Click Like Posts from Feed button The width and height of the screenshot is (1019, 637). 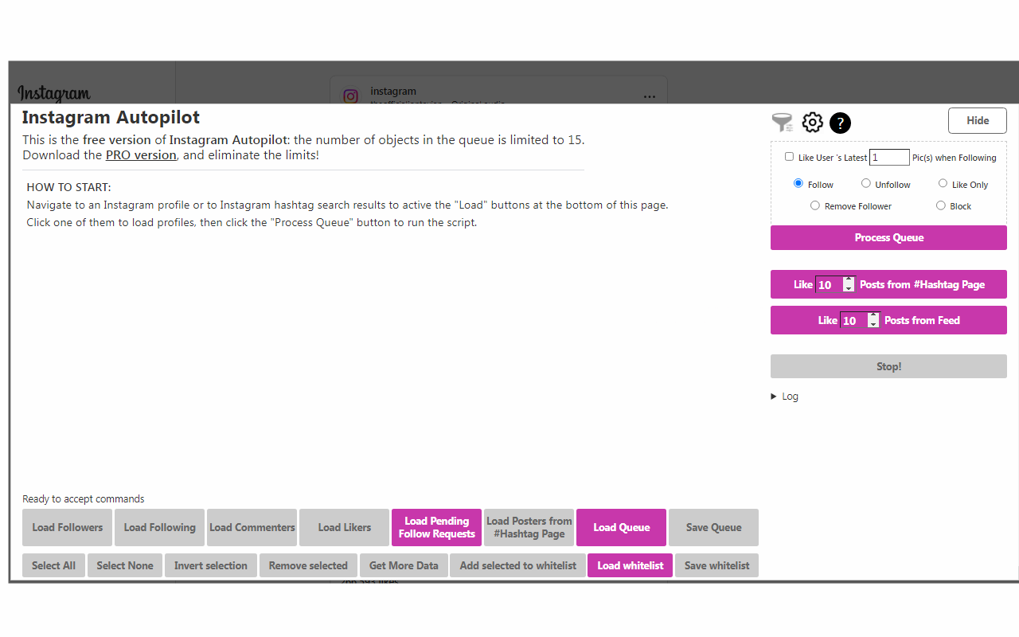coord(888,320)
